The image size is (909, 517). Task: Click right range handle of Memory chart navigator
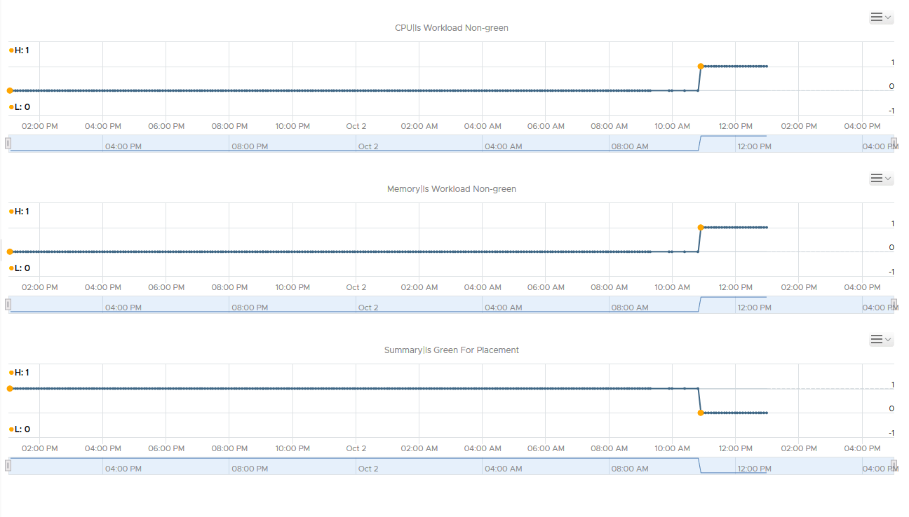[x=894, y=304]
